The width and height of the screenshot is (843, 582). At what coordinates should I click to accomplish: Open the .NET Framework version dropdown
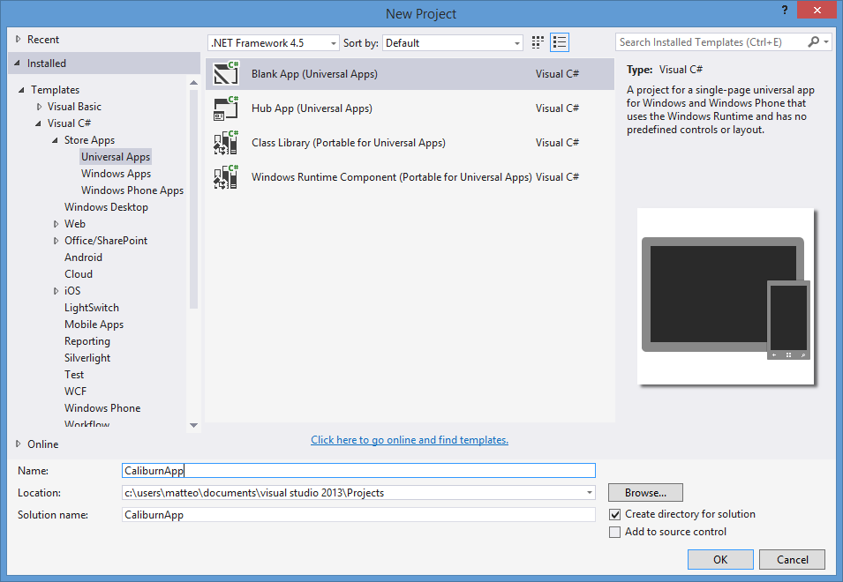273,43
